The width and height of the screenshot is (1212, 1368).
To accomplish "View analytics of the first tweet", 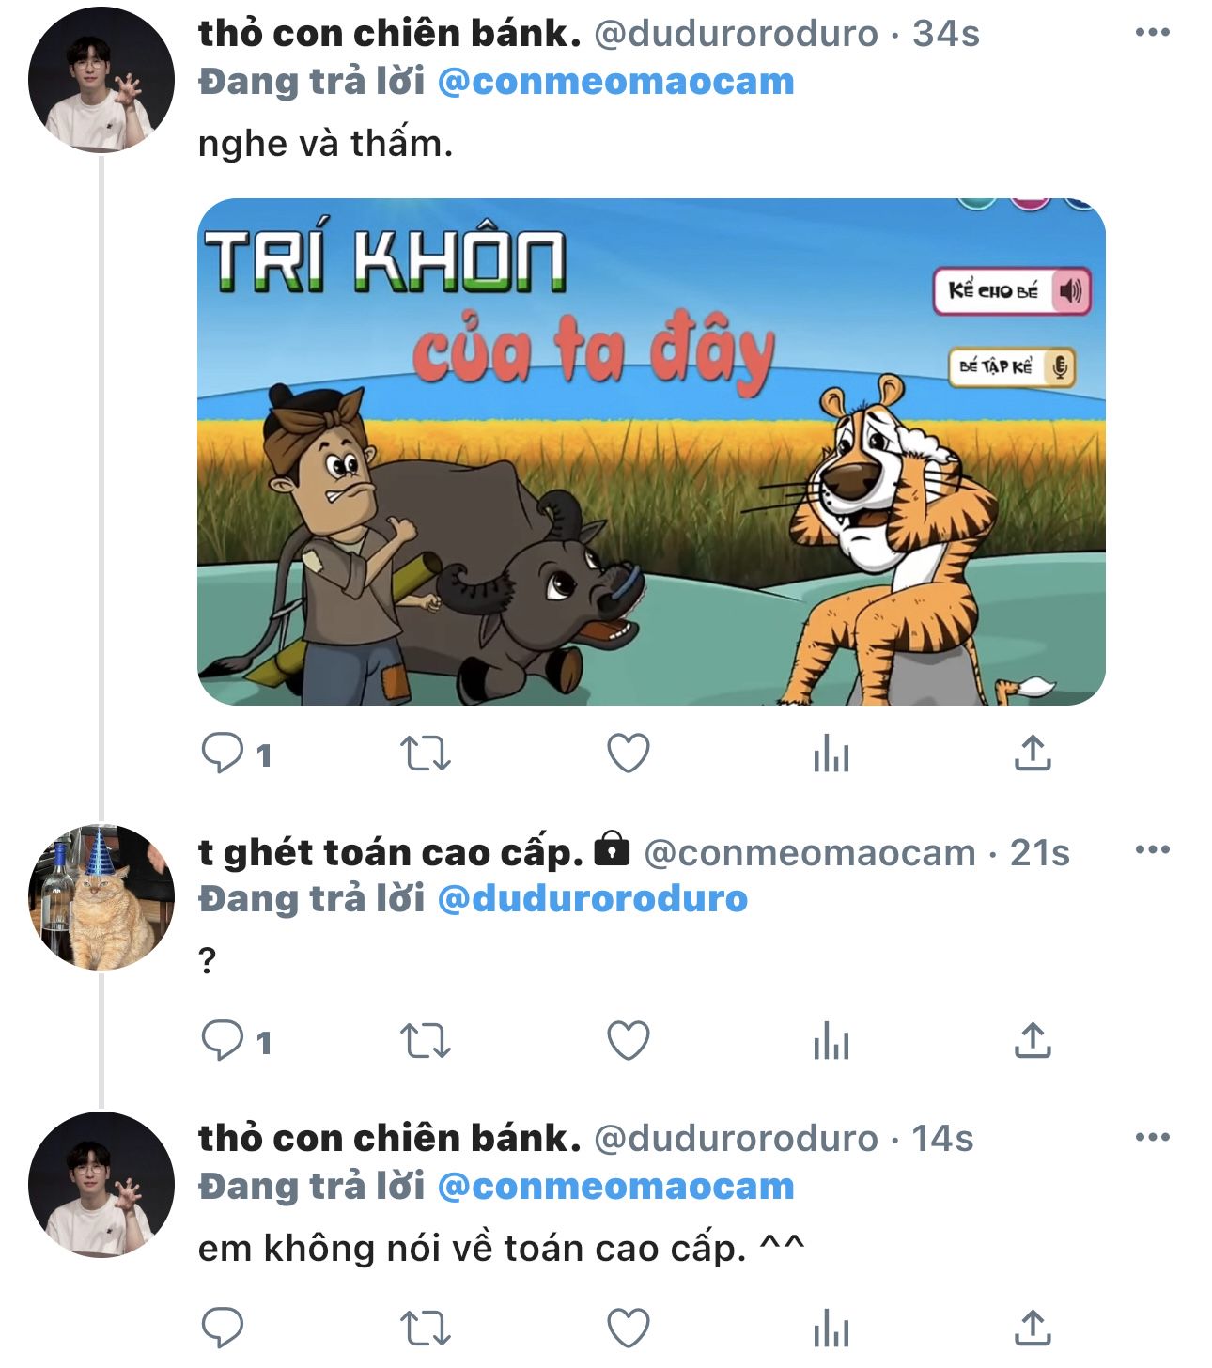I will 831,754.
